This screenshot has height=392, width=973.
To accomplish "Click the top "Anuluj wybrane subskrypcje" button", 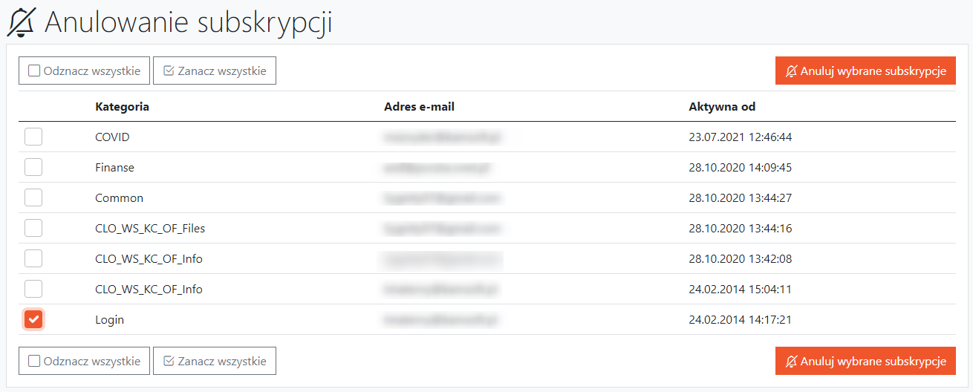I will 865,71.
